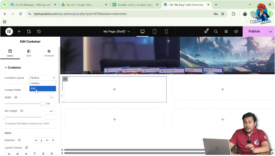
Task: Open the saved passwords key icon
Action: (x=216, y=14)
